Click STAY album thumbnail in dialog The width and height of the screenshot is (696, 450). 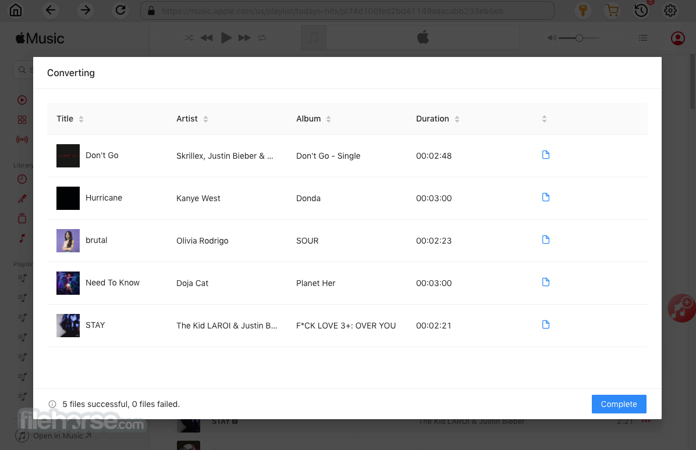68,326
